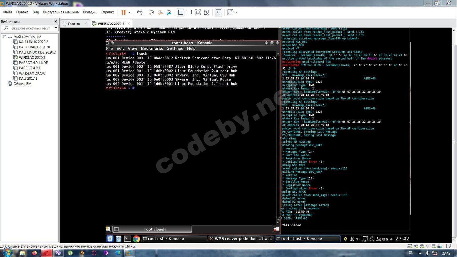The image size is (457, 257).
Task: Open the KDE application launcher
Action: [x=110, y=239]
